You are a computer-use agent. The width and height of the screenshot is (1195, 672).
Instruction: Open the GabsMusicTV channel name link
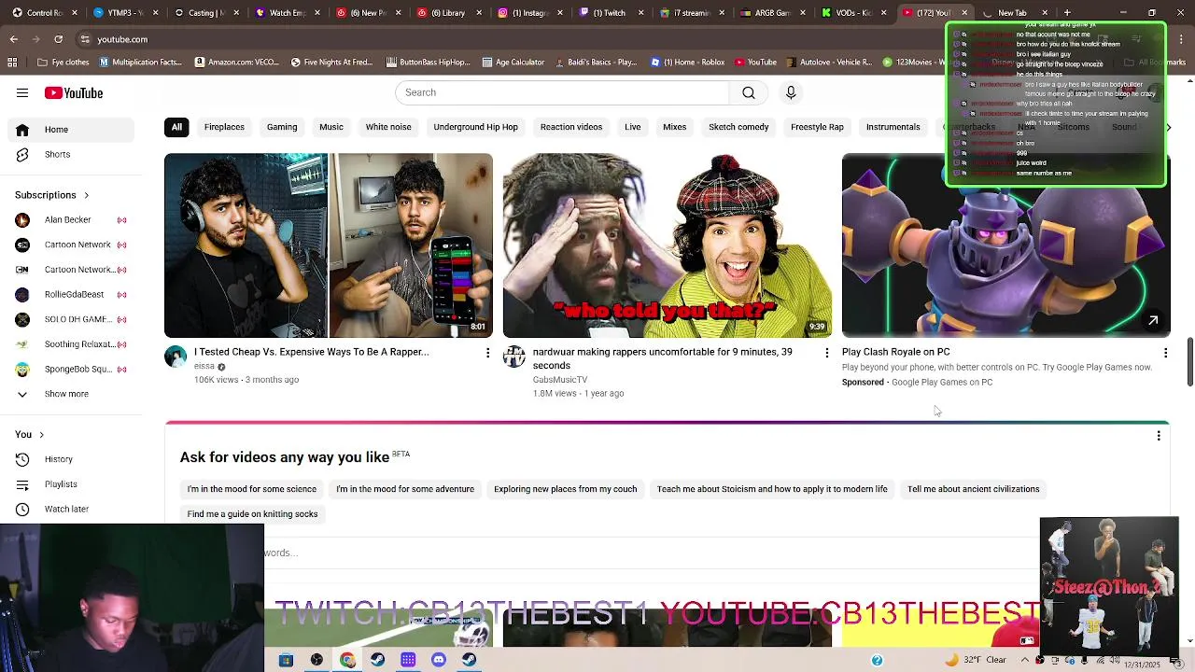click(560, 380)
